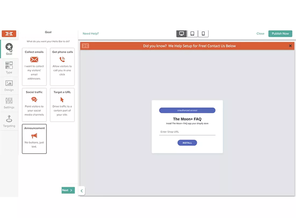Click 'What do you want your Hello Bar to do?' text
This screenshot has width=296, height=218.
(x=48, y=41)
